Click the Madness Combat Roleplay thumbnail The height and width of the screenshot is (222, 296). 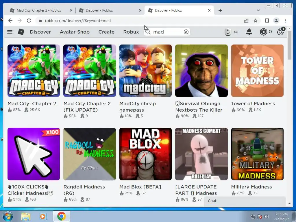tap(201, 154)
